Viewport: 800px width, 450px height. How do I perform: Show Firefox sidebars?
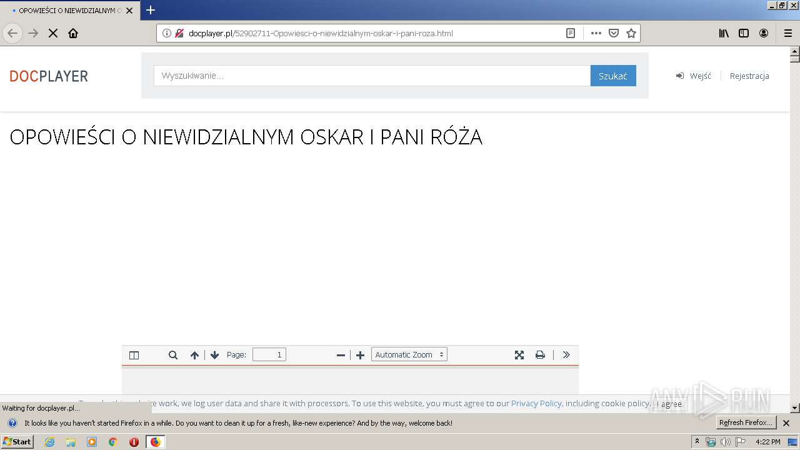(x=744, y=33)
